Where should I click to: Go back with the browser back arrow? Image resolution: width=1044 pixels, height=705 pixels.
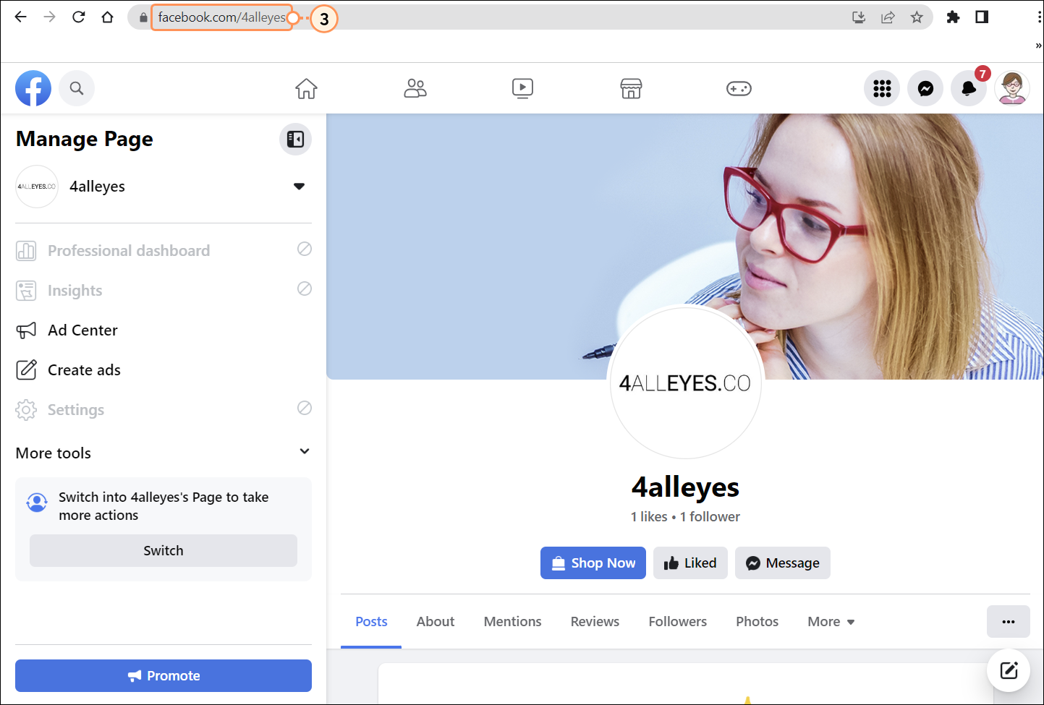click(x=20, y=17)
